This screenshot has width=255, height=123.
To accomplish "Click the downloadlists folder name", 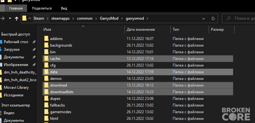I will point(62,92).
